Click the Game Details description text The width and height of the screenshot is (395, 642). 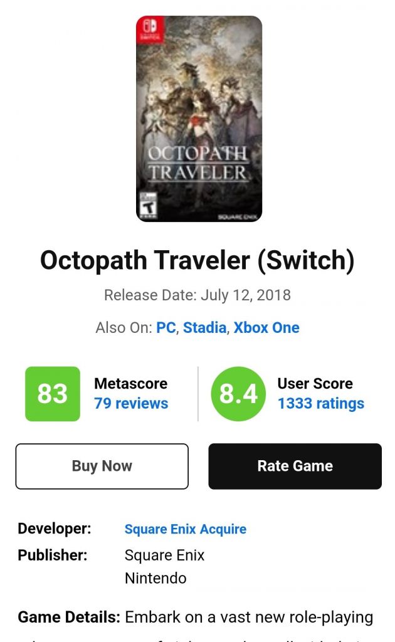(x=249, y=618)
